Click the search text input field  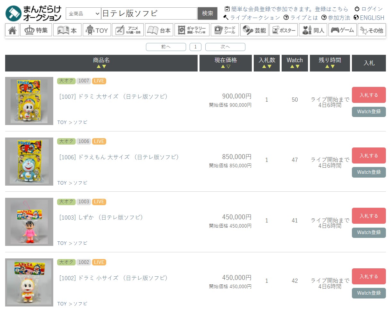click(149, 13)
